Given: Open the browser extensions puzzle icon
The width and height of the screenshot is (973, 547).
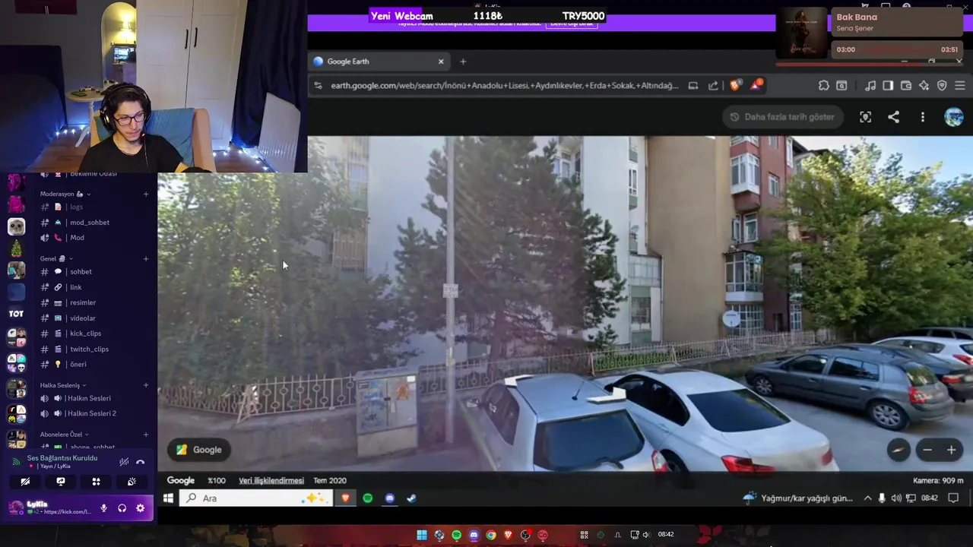Looking at the screenshot, I should point(823,86).
